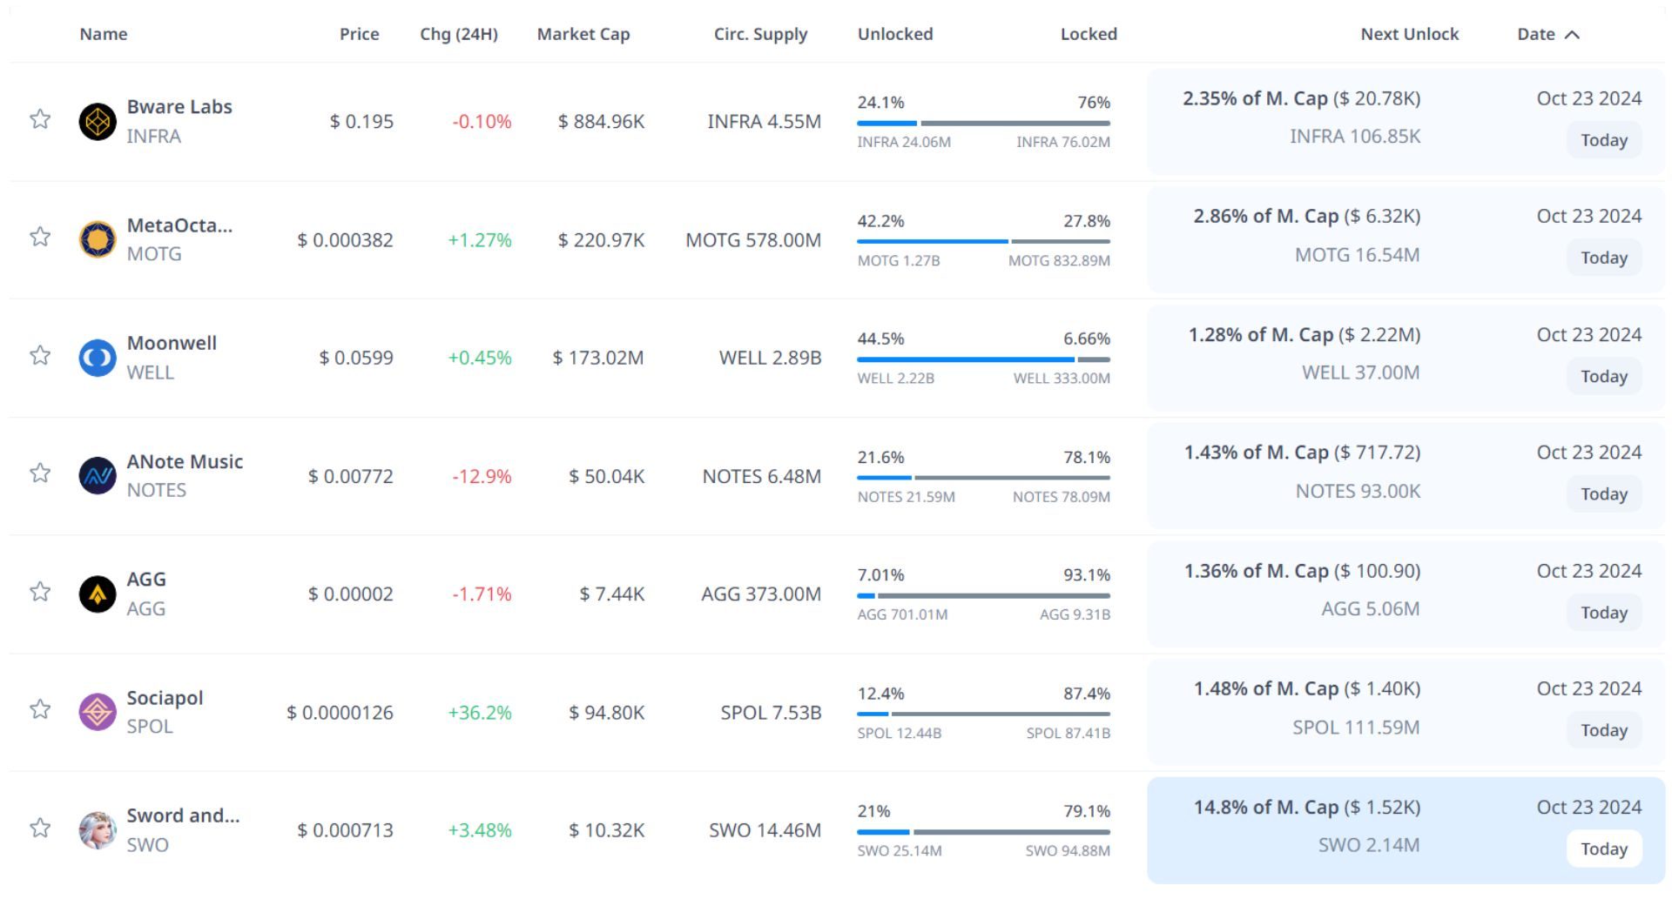Viewport: 1672px width, 899px height.
Task: Toggle the favorite star for Sociapol
Action: (x=40, y=709)
